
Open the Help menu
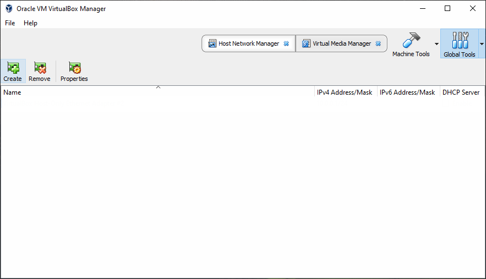[x=30, y=23]
